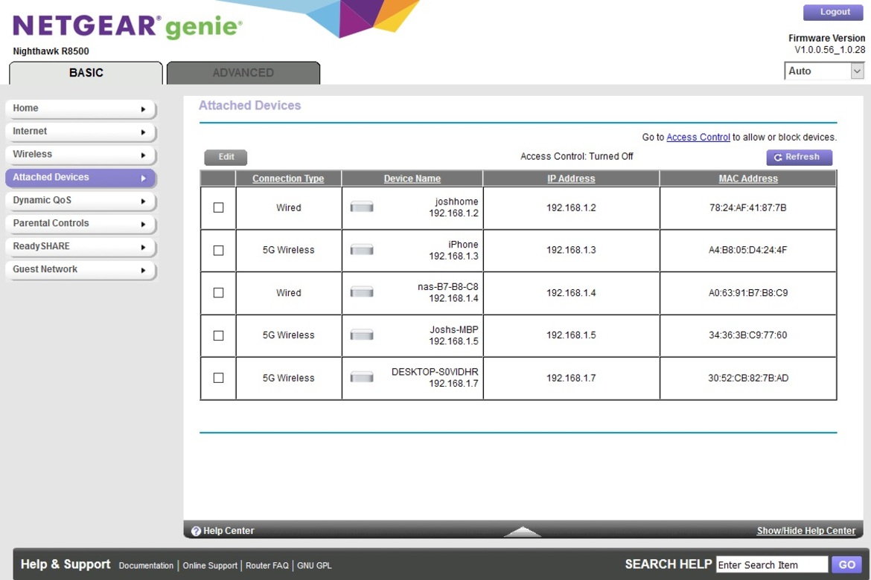The height and width of the screenshot is (580, 871).
Task: Click MAC address A4:B8:05:D4:24:4F
Action: click(747, 251)
